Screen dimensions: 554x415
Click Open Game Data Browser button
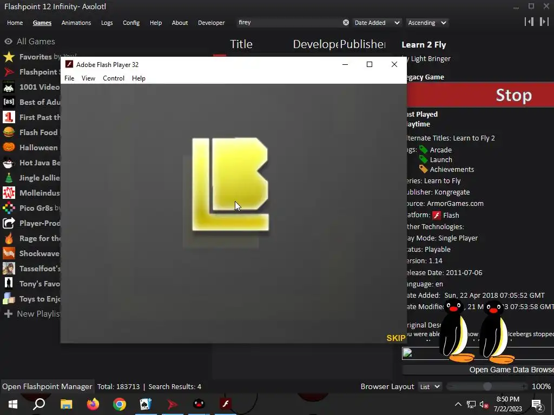coord(478,370)
